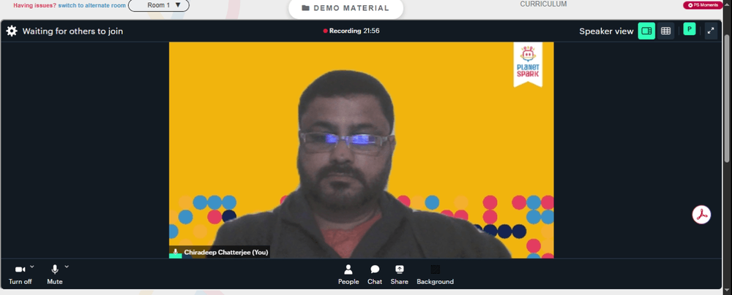The height and width of the screenshot is (295, 732).
Task: Share your screen with Share icon
Action: click(x=399, y=275)
